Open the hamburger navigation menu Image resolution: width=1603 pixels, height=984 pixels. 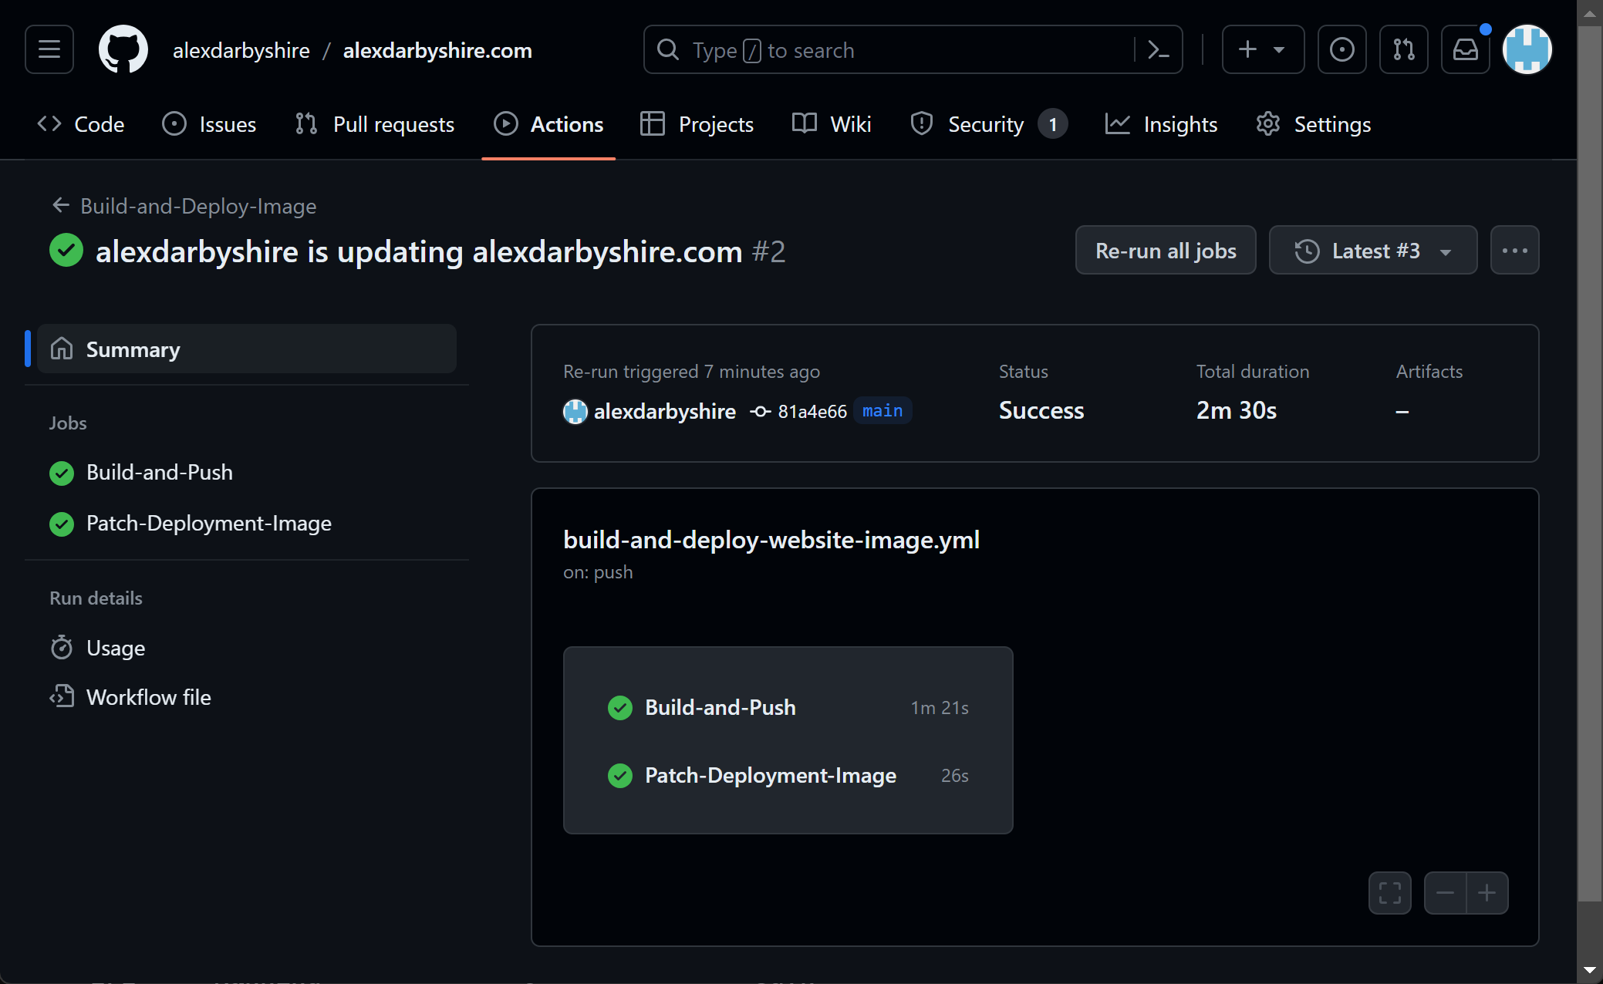49,49
